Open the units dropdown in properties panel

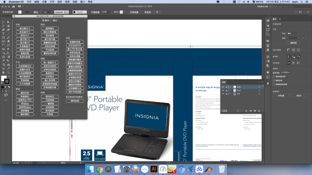[x=292, y=33]
